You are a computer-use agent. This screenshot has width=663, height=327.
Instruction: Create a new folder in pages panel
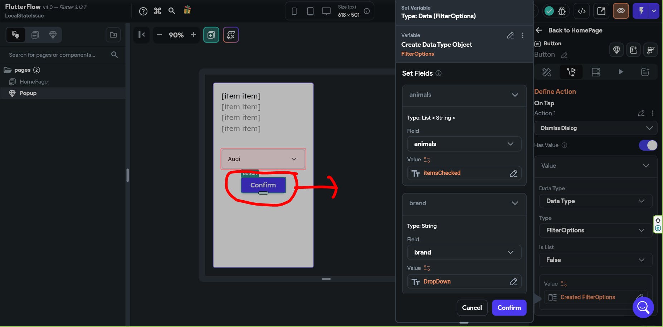[x=113, y=35]
